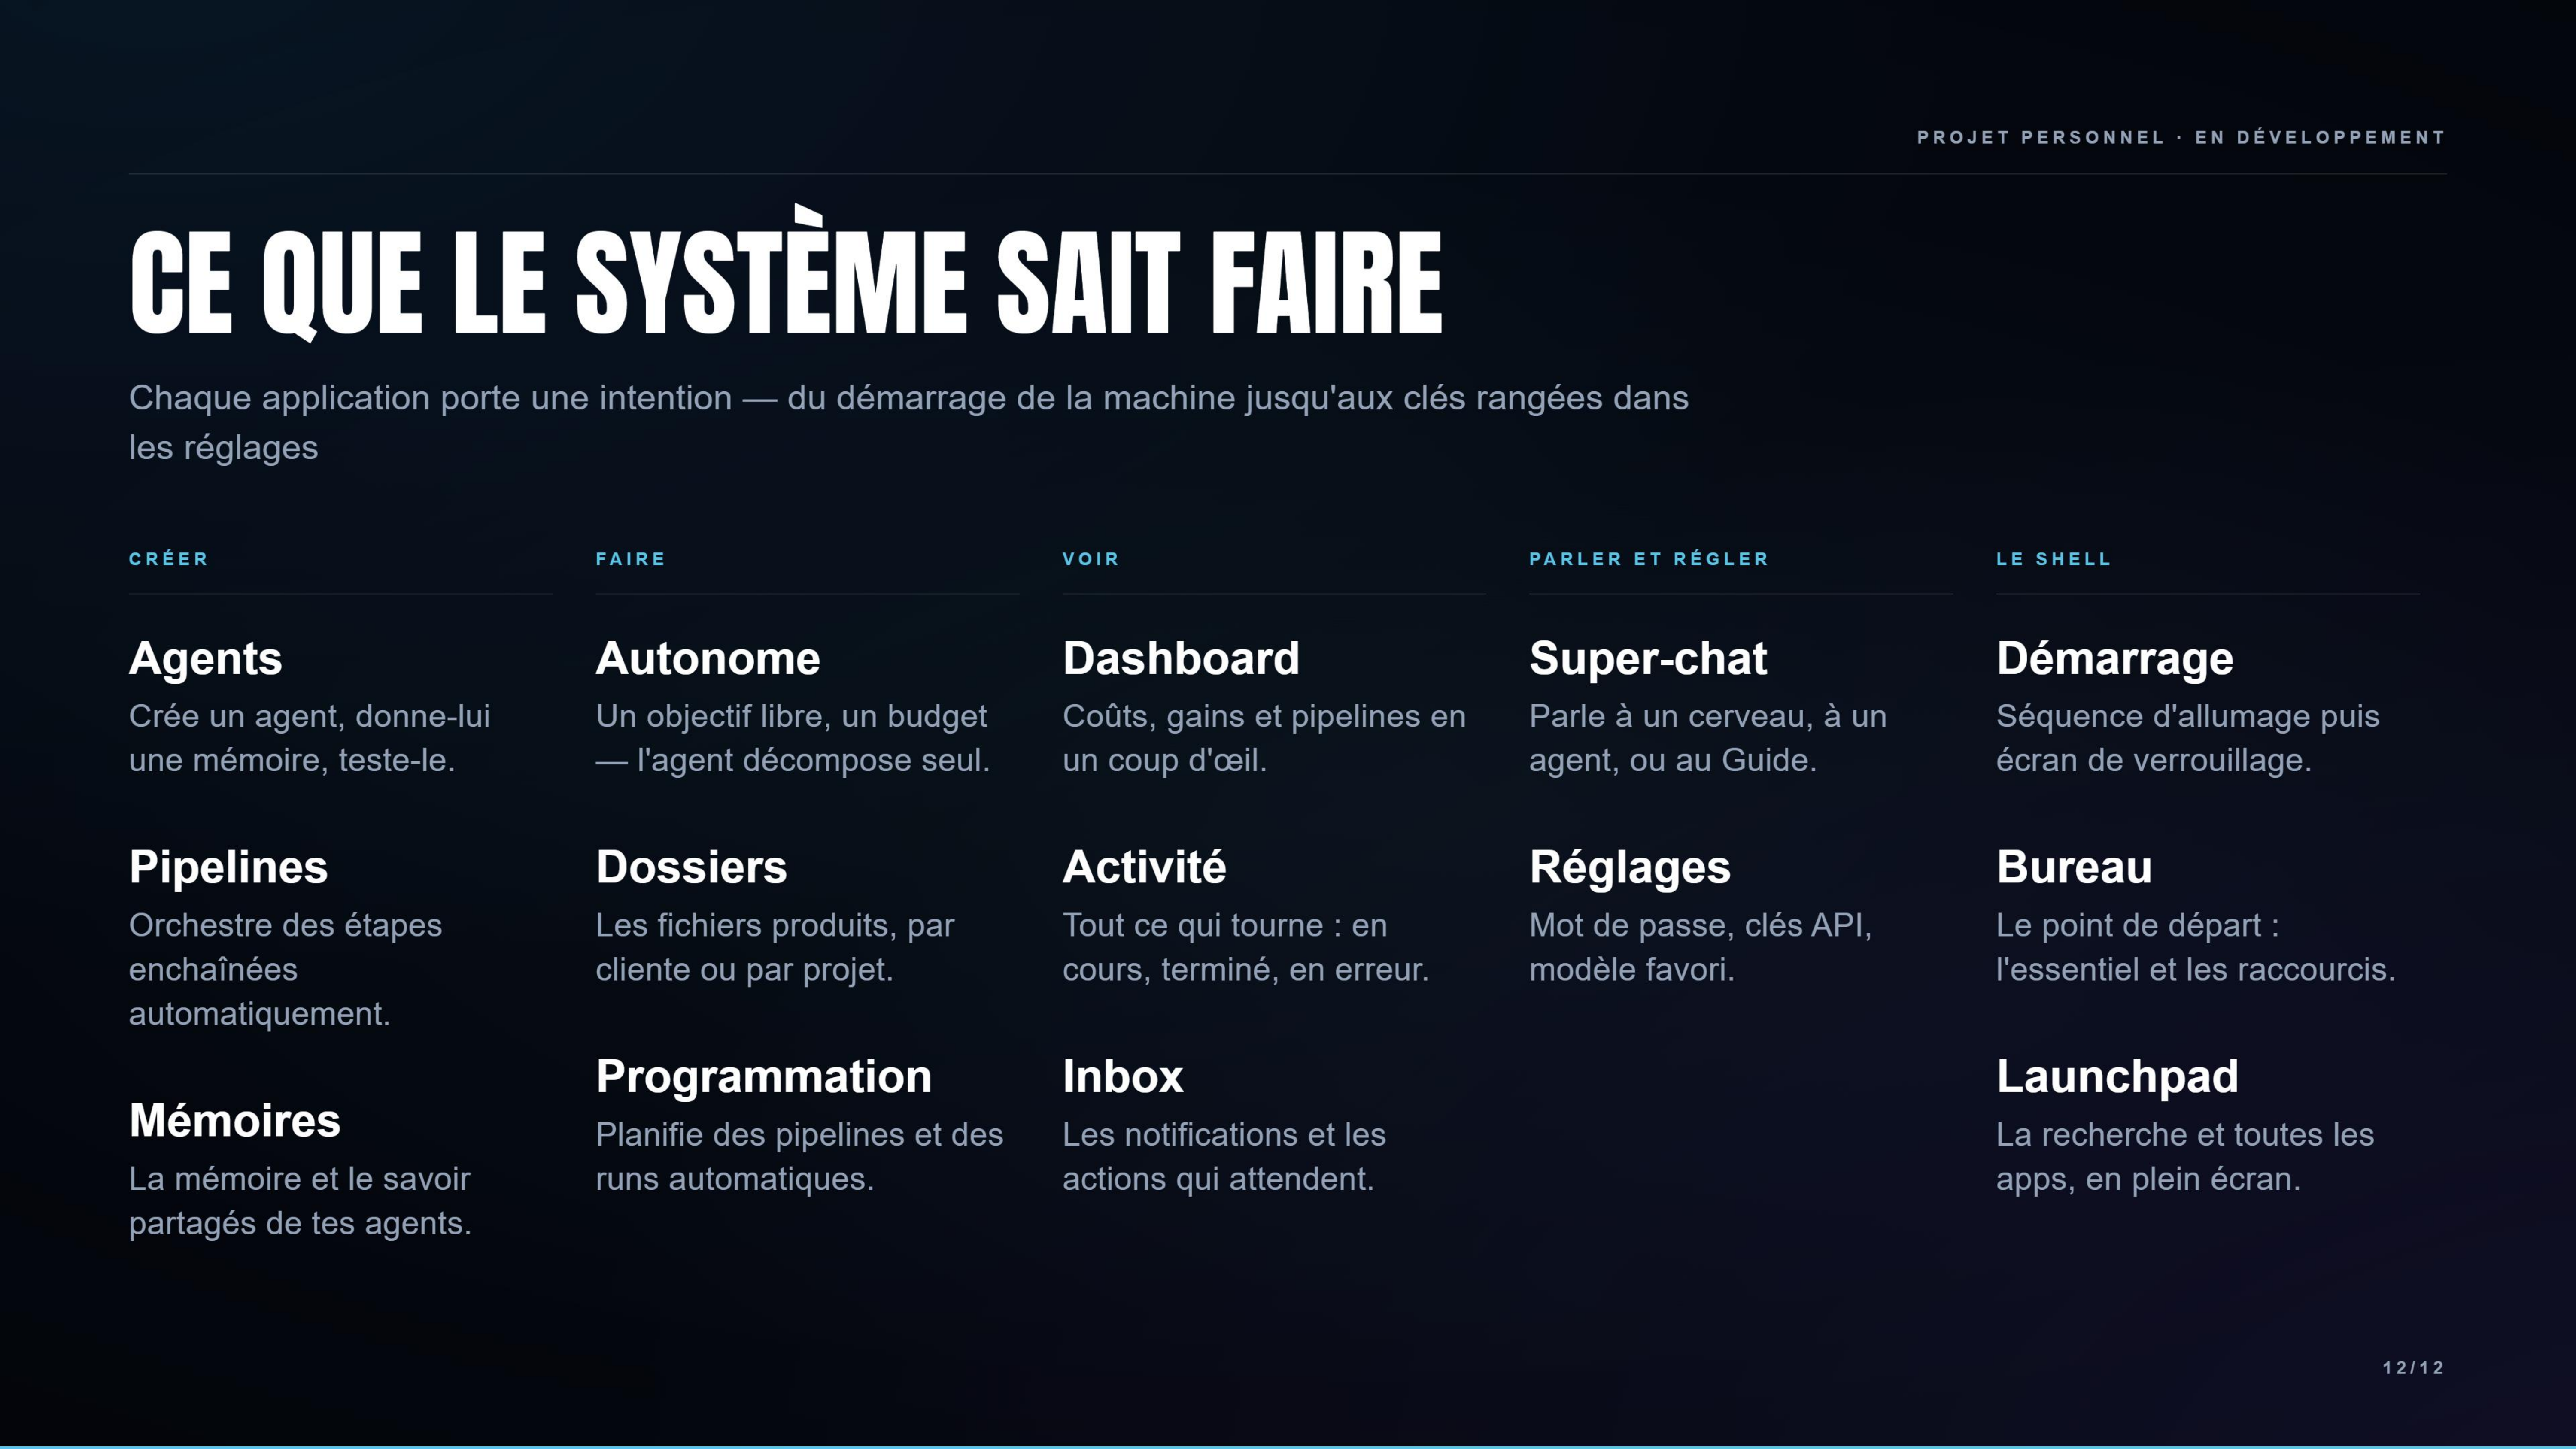Click the 'Inbox' heading
This screenshot has width=2576, height=1449.
click(x=1123, y=1076)
